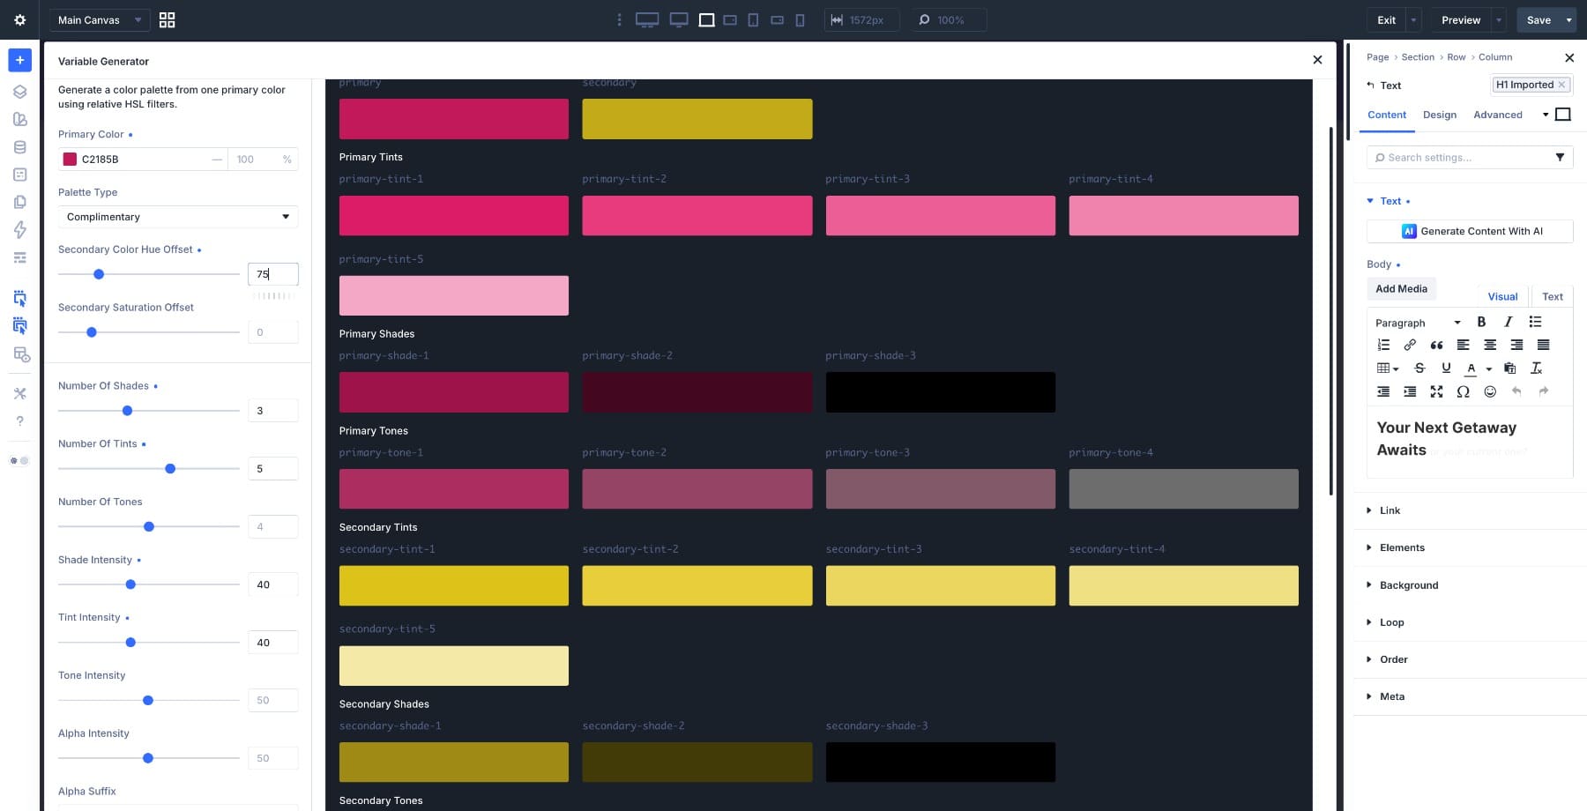The image size is (1587, 811).
Task: Click the Preview button
Action: [x=1461, y=19]
